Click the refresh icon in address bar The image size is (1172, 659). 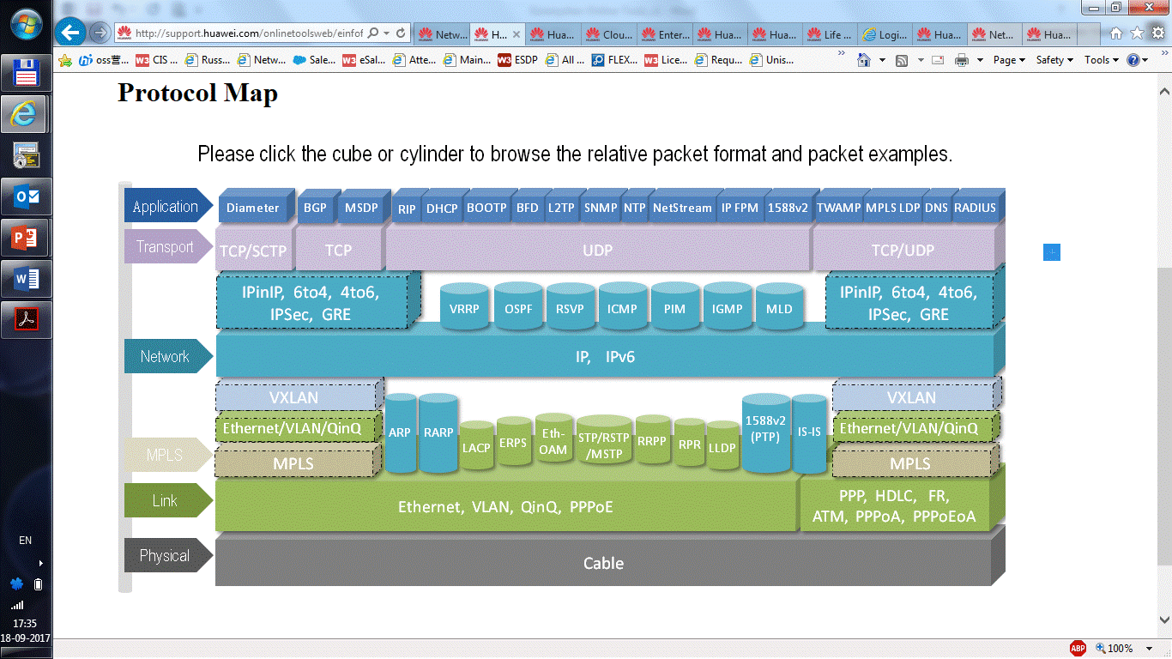click(x=401, y=33)
